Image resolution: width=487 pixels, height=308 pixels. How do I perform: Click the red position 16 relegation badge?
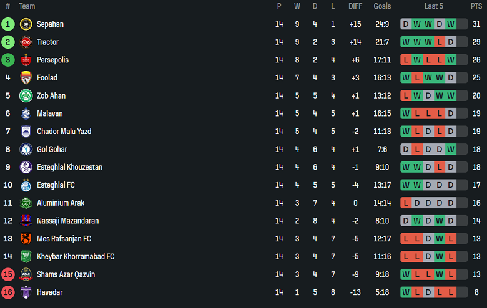7,292
